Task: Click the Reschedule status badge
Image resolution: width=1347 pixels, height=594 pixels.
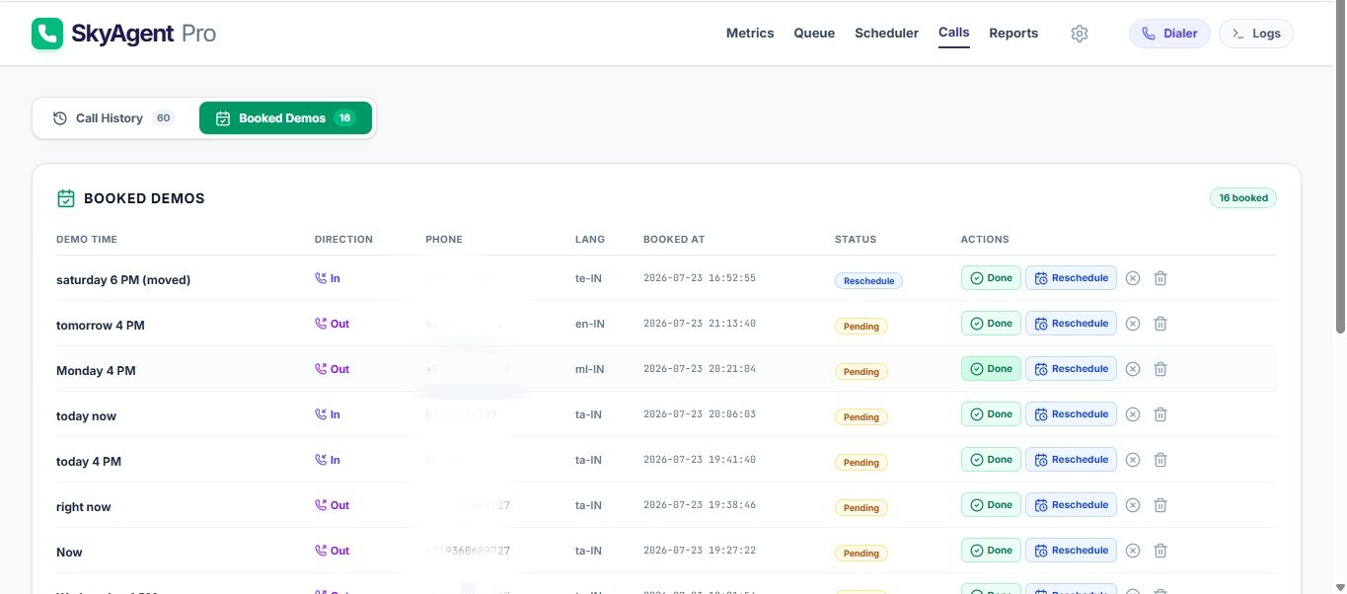Action: (868, 281)
